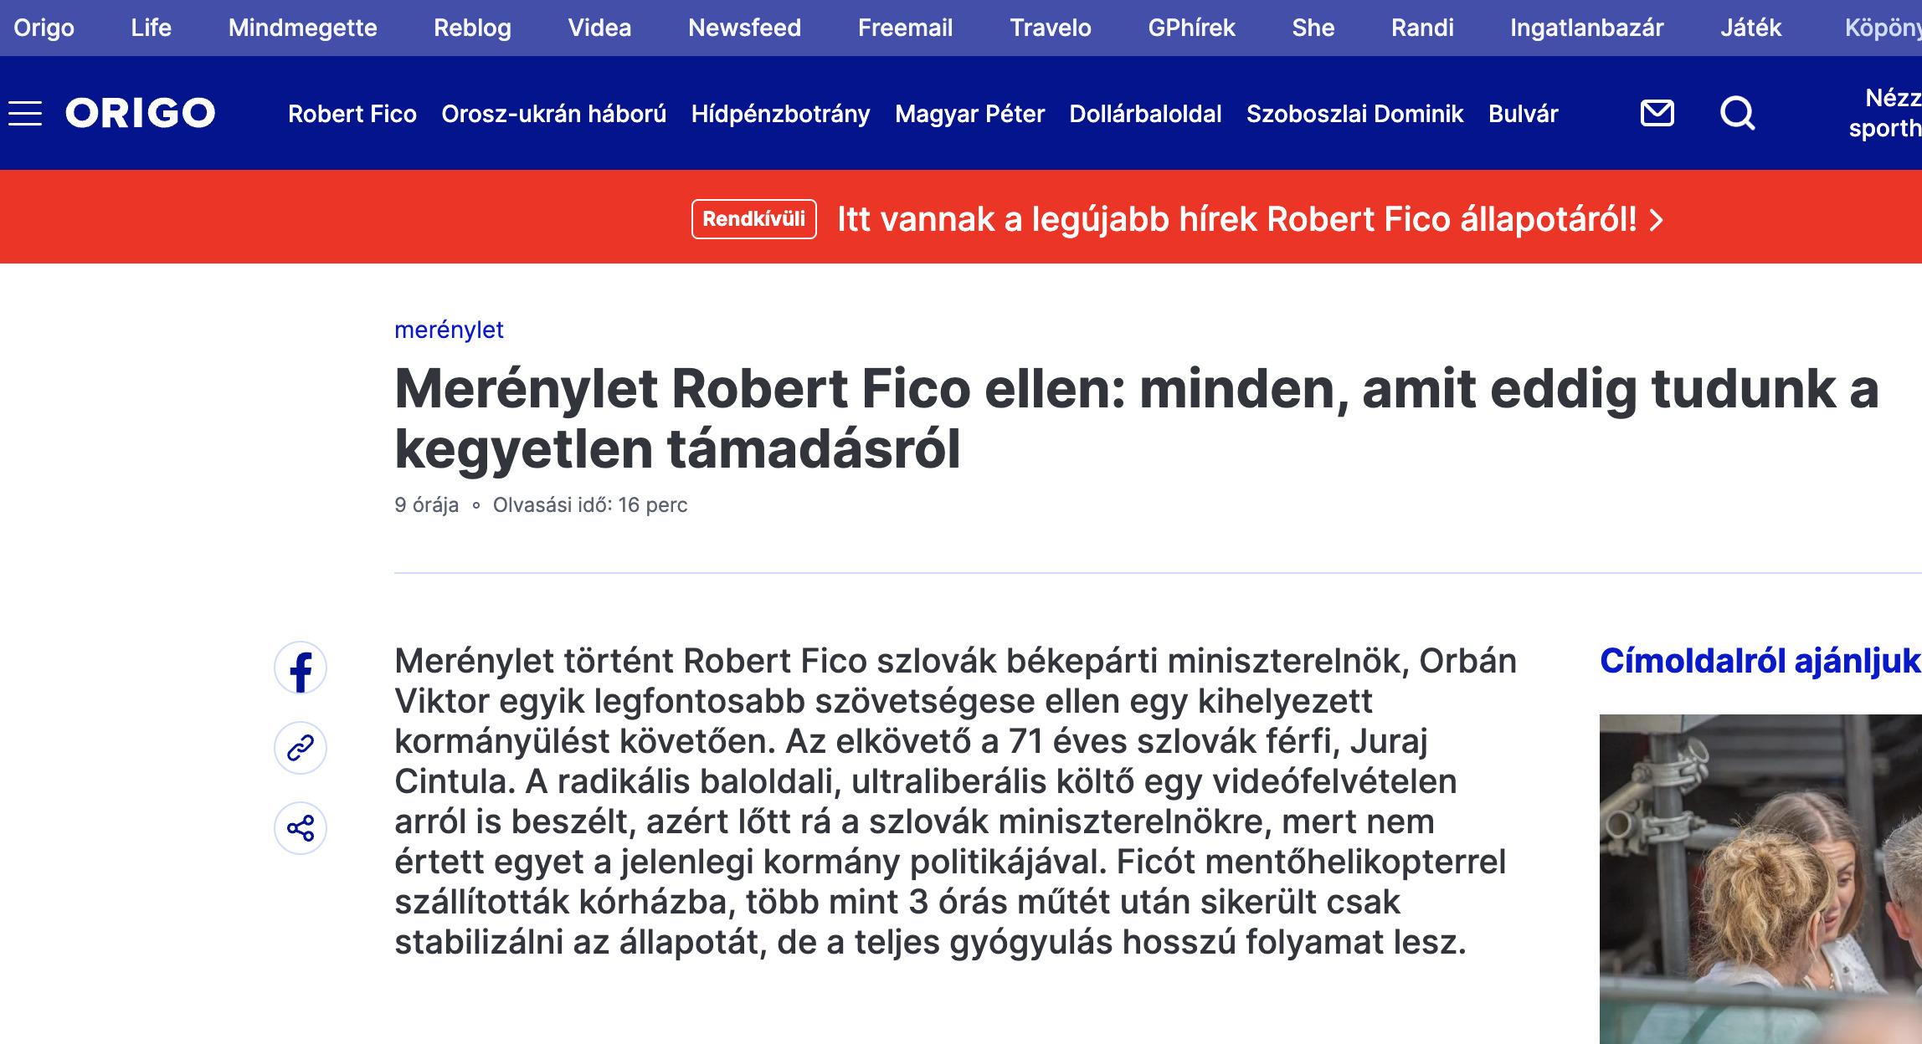Open Freemail from top bar

(905, 28)
